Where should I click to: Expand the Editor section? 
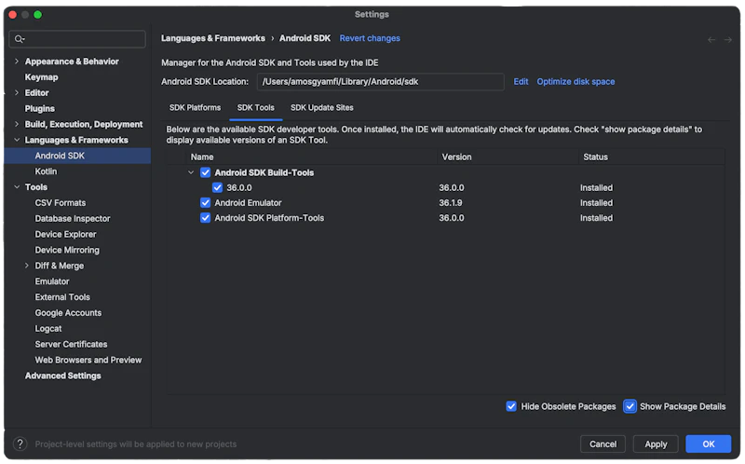pos(17,92)
